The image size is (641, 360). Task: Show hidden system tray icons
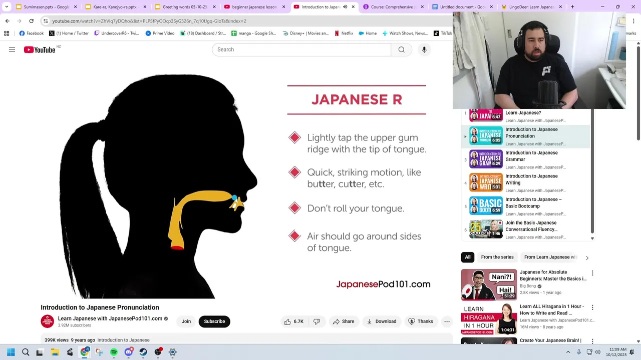(x=568, y=352)
